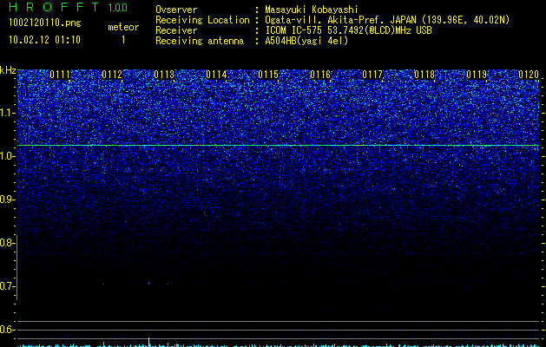Image resolution: width=546 pixels, height=347 pixels.
Task: Click the 0113 time marker
Action: click(164, 75)
